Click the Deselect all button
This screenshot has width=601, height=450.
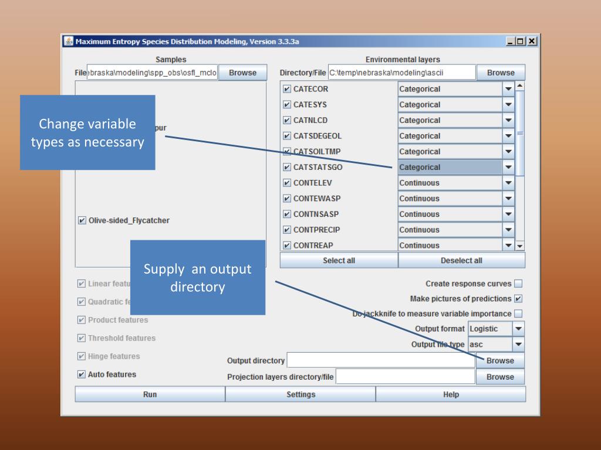(461, 261)
